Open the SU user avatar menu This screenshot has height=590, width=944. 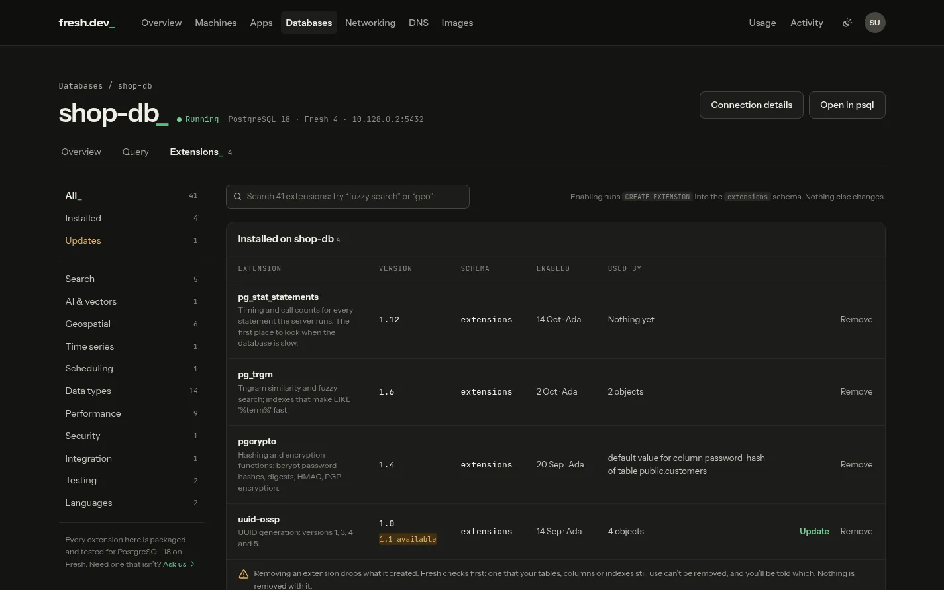[874, 23]
